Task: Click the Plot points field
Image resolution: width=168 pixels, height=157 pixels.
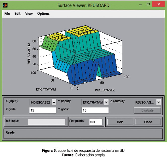Action: 95,122
